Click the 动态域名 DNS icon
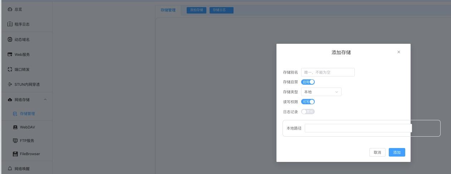The height and width of the screenshot is (174, 451). click(10, 39)
